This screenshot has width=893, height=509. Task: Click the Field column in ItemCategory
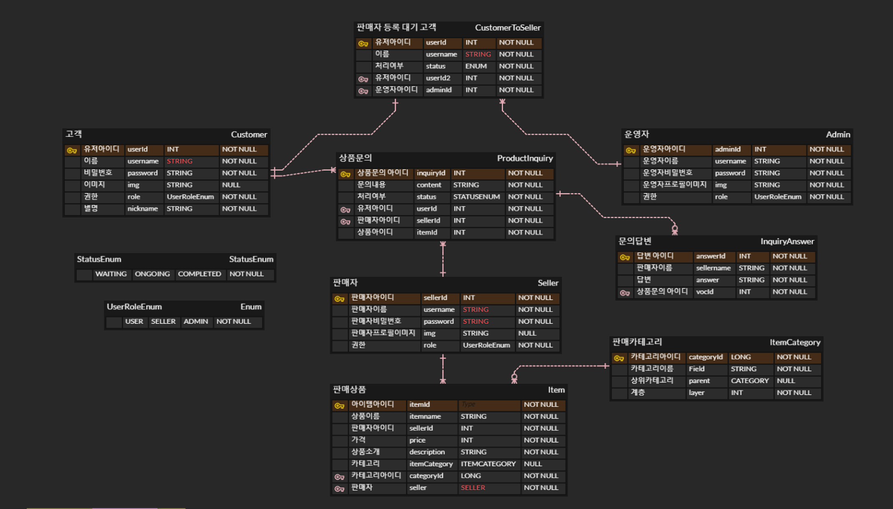coord(696,369)
